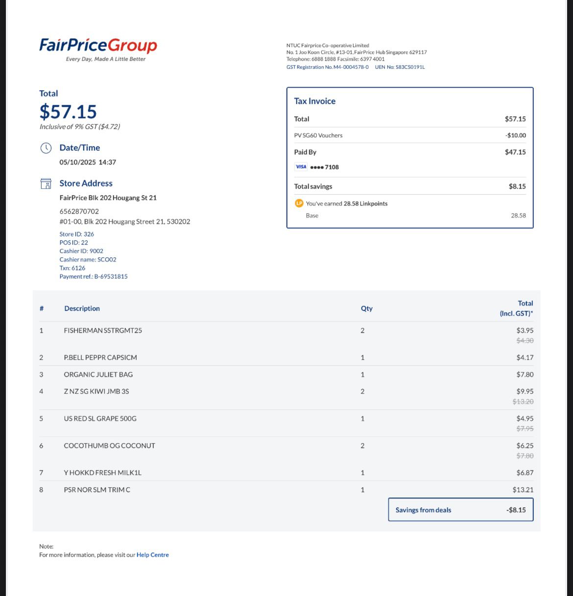573x596 pixels.
Task: Click the PV SG60 Vouchers line
Action: pos(410,135)
